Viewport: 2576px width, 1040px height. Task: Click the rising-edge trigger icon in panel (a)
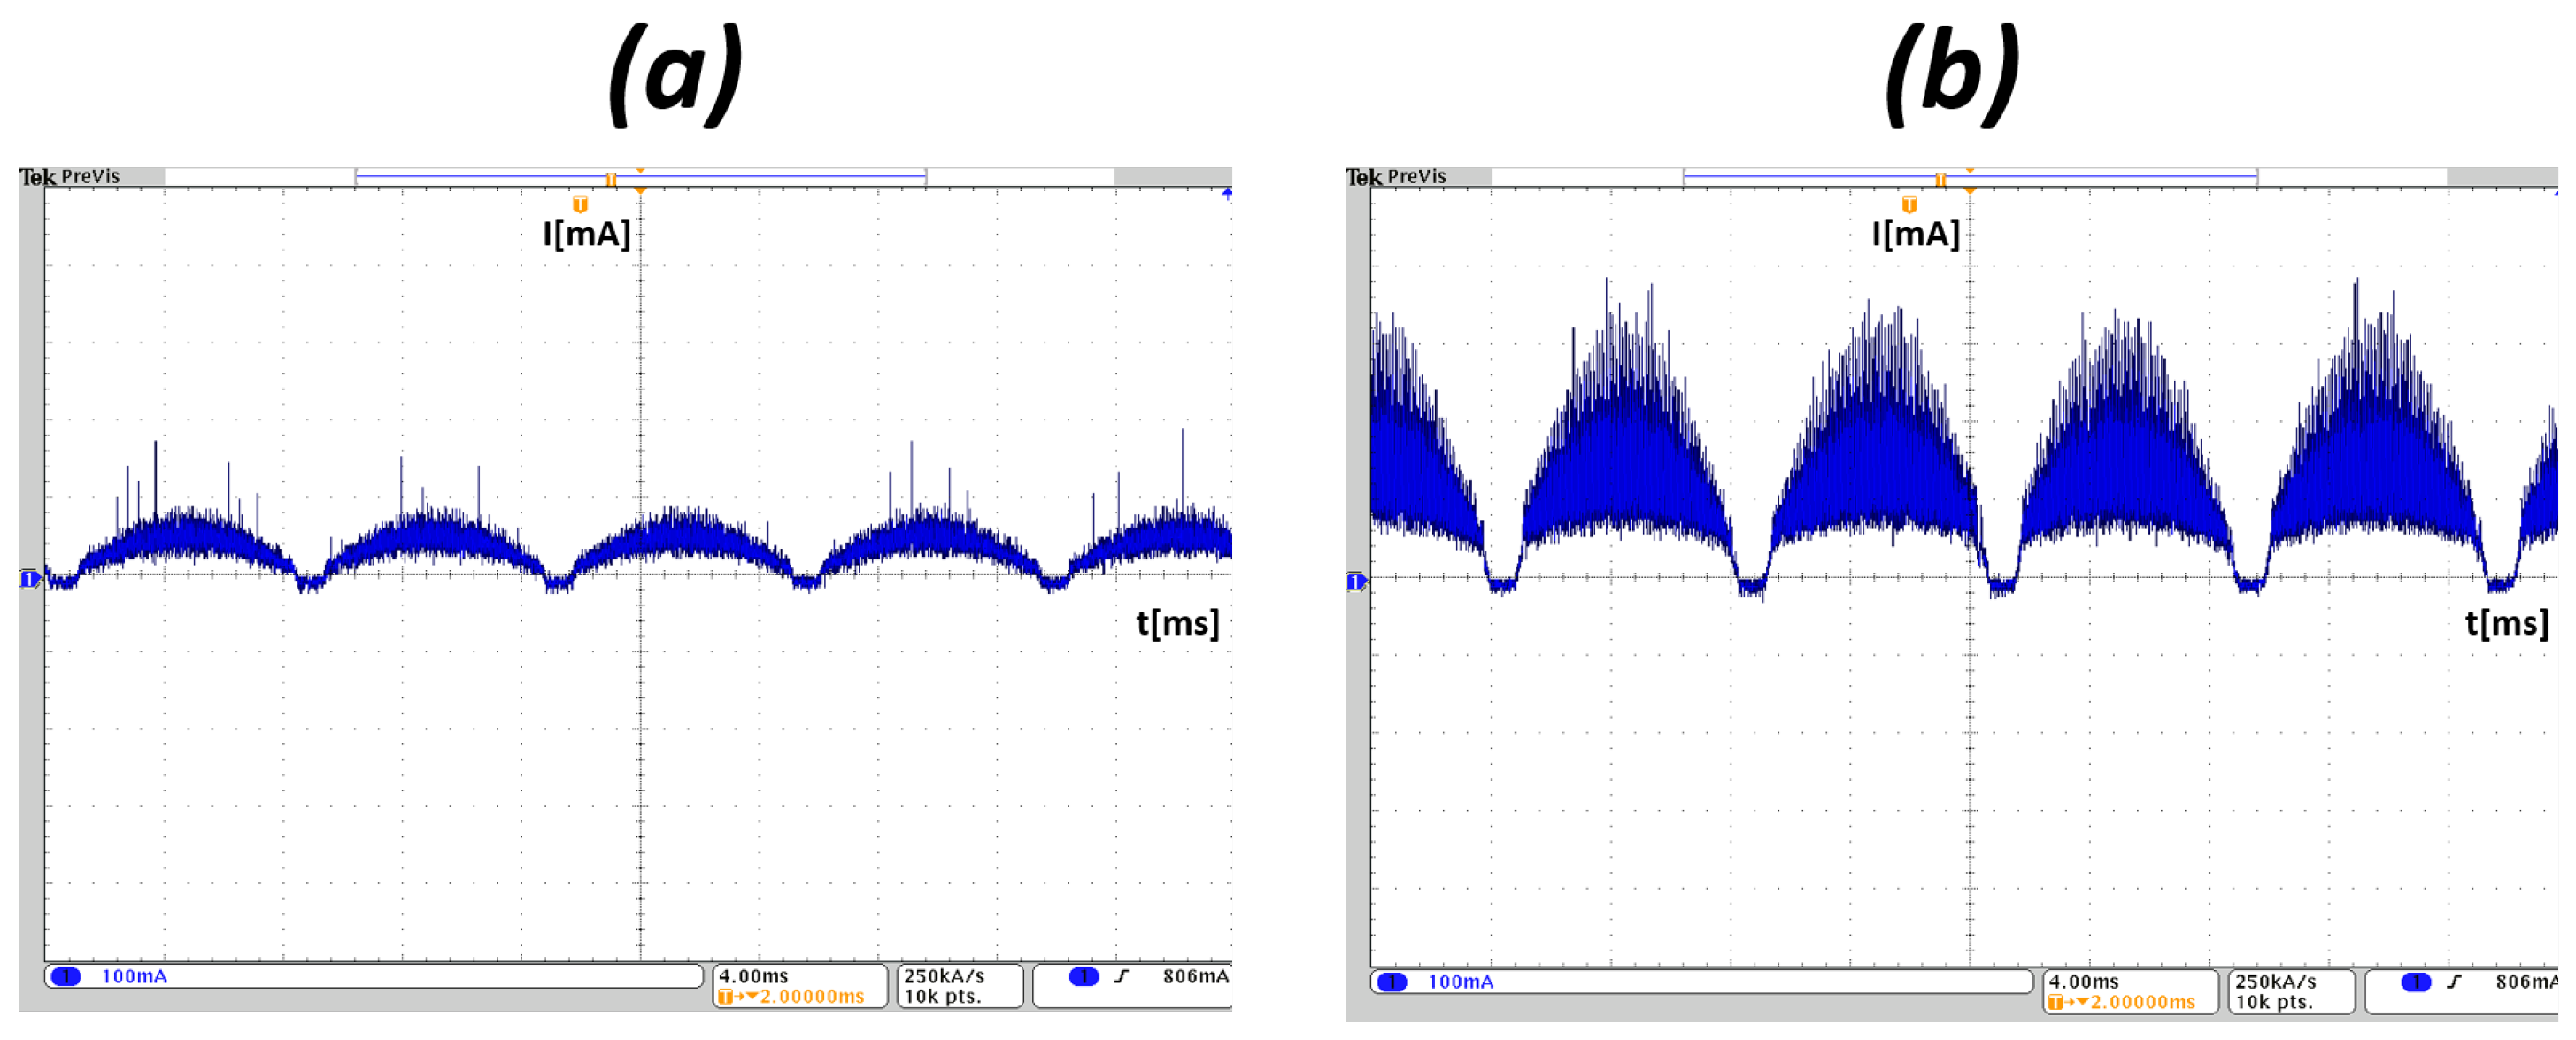point(1122,976)
